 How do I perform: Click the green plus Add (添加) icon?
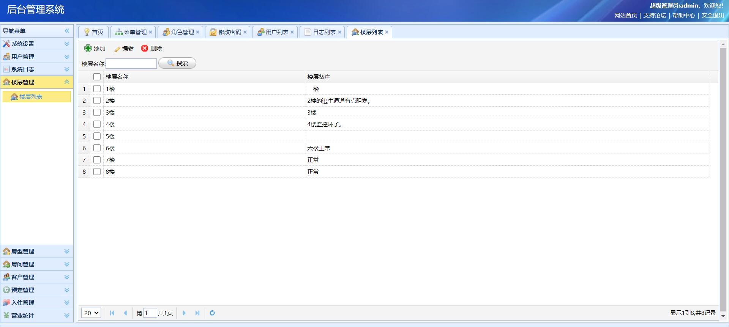(x=88, y=48)
